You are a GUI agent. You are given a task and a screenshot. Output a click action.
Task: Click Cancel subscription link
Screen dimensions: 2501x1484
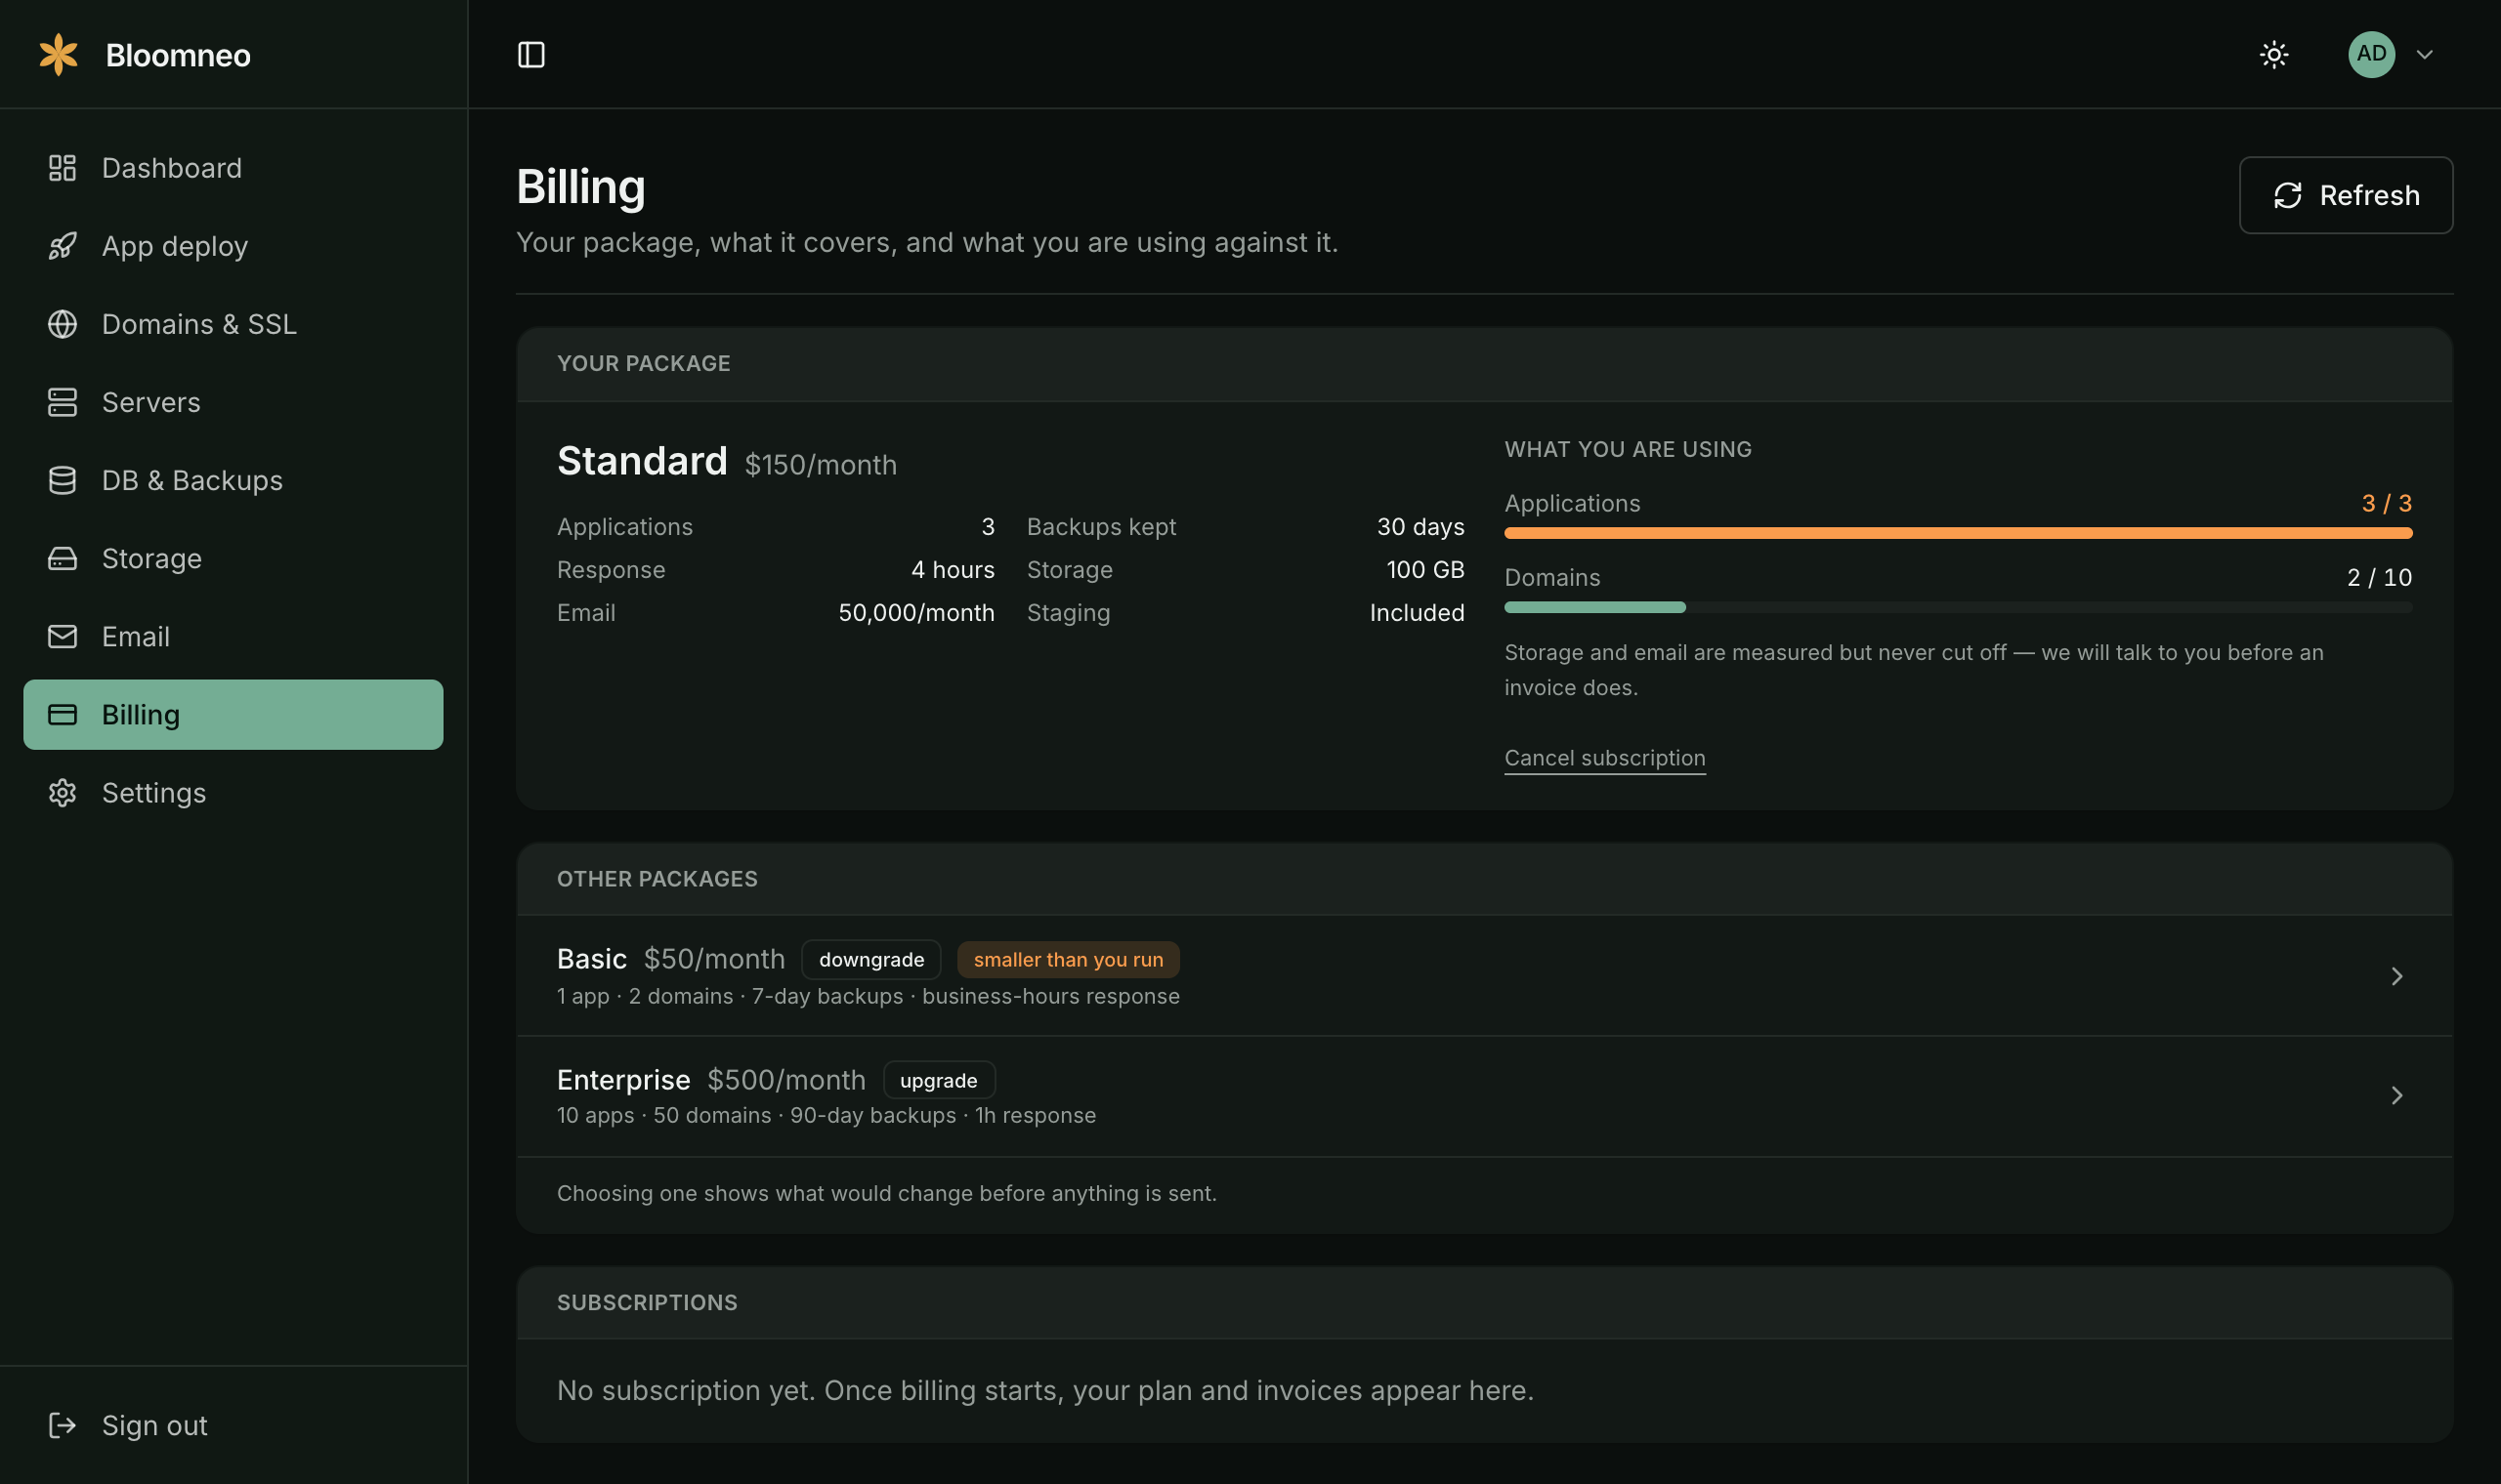[1604, 758]
